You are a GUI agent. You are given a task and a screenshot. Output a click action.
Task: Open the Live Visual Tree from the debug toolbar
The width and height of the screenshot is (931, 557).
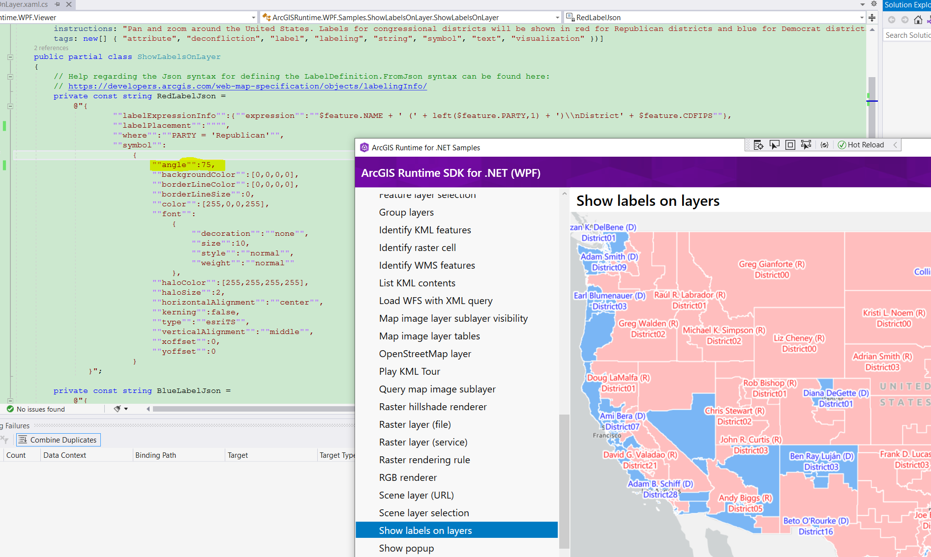[758, 145]
